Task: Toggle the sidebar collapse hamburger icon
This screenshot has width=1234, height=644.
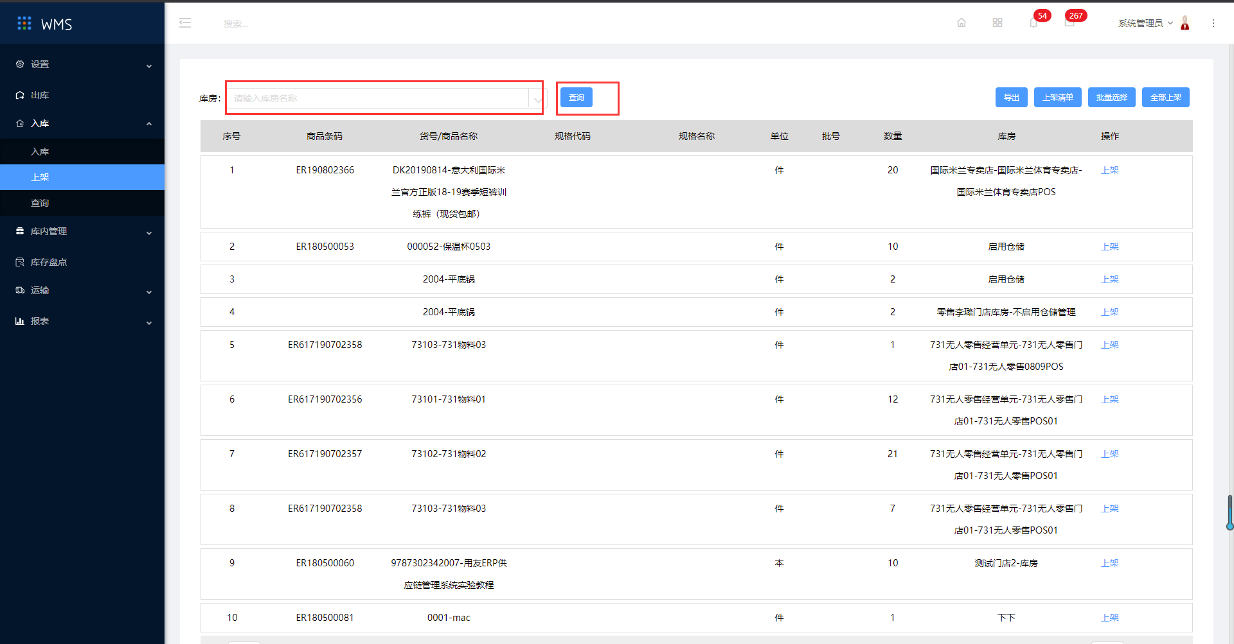Action: (x=185, y=23)
